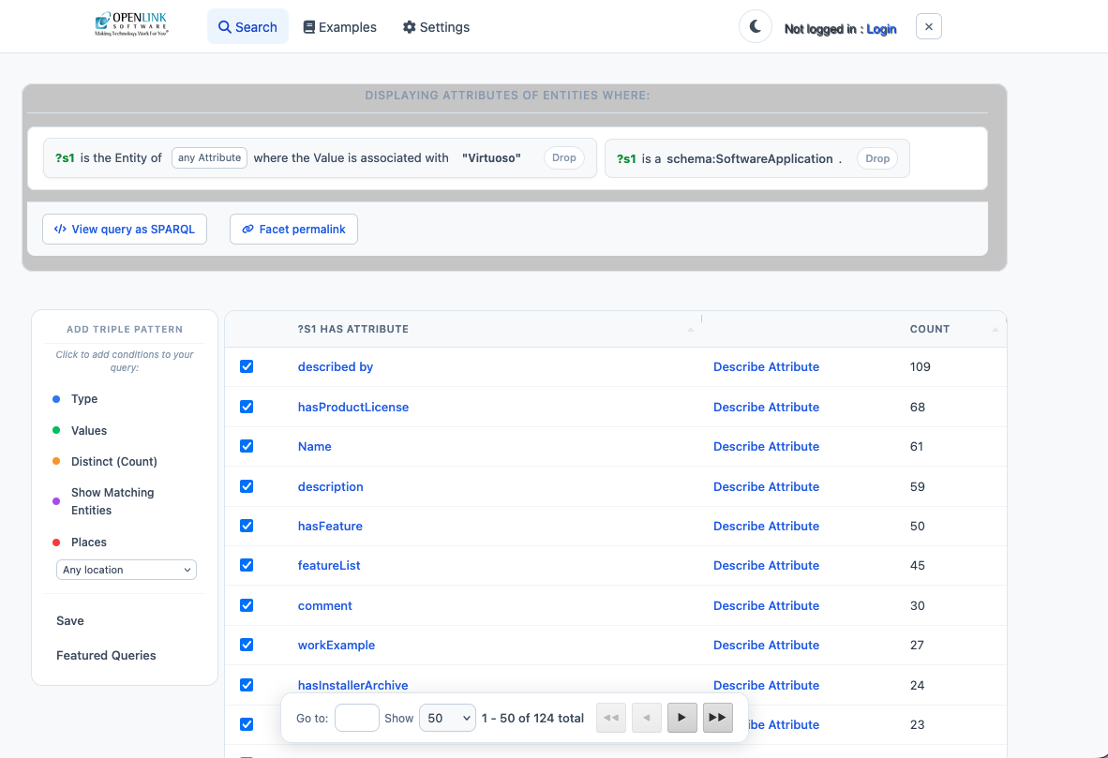Image resolution: width=1108 pixels, height=758 pixels.
Task: Toggle dark mode moon icon
Action: click(x=755, y=27)
